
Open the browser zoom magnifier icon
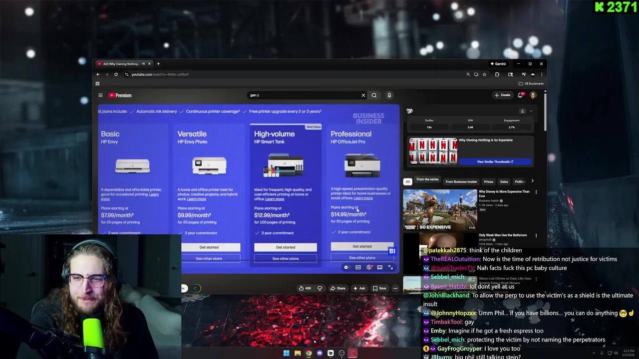tap(468, 74)
